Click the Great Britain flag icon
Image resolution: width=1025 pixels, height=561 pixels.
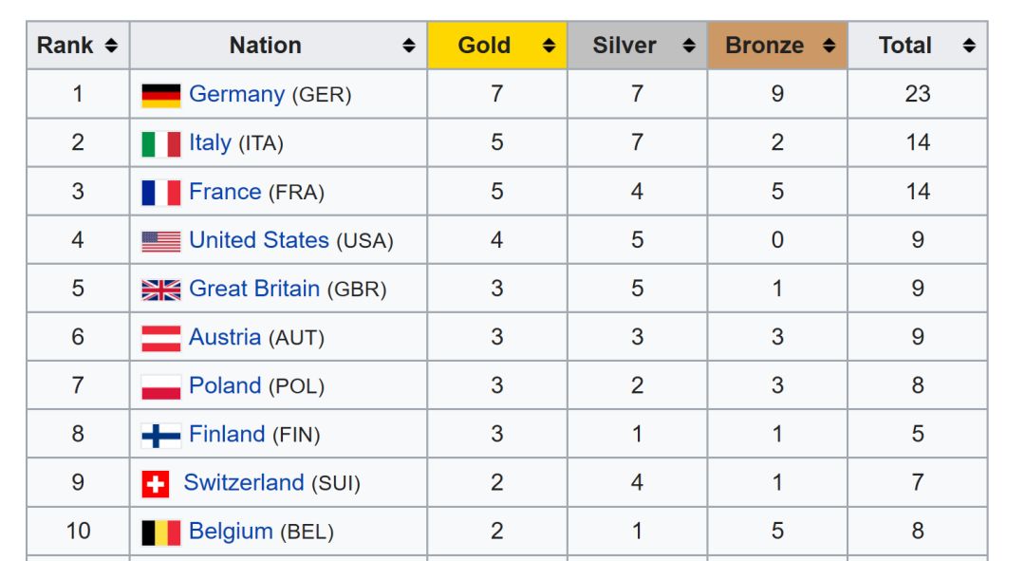click(160, 290)
